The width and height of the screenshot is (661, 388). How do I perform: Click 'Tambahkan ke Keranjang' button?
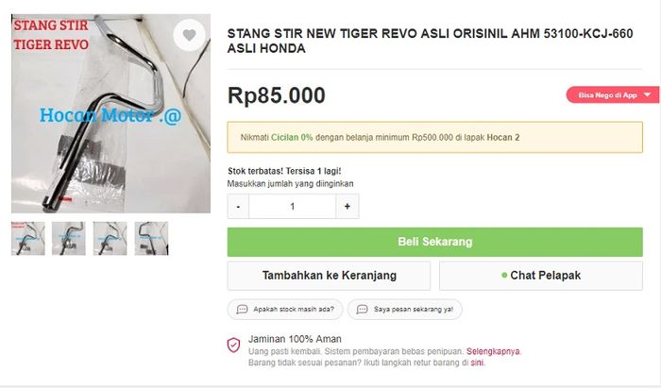[x=329, y=276]
